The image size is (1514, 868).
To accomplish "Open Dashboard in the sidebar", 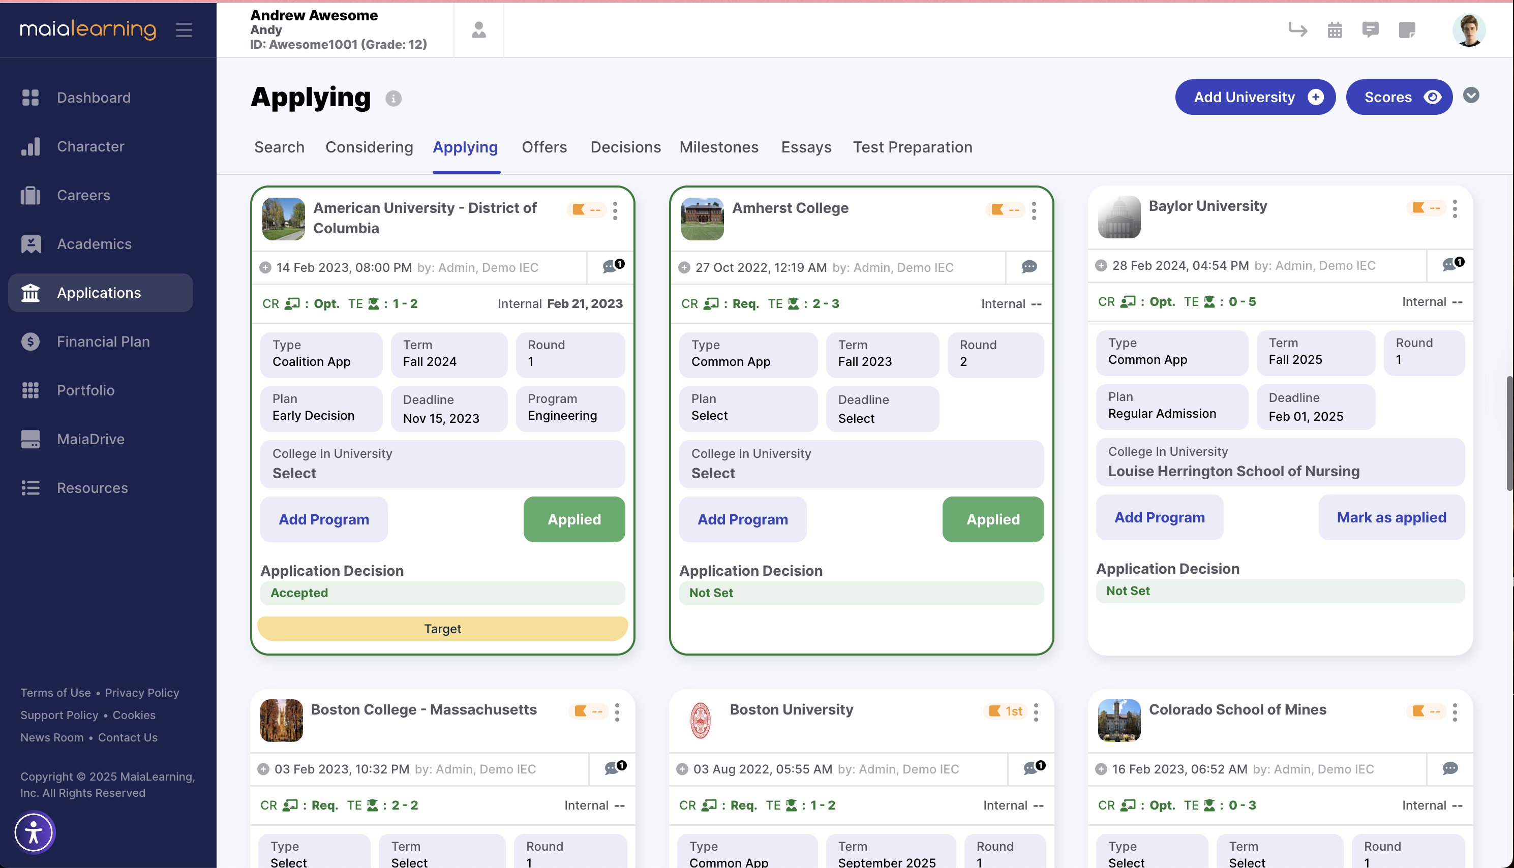I will click(x=100, y=97).
